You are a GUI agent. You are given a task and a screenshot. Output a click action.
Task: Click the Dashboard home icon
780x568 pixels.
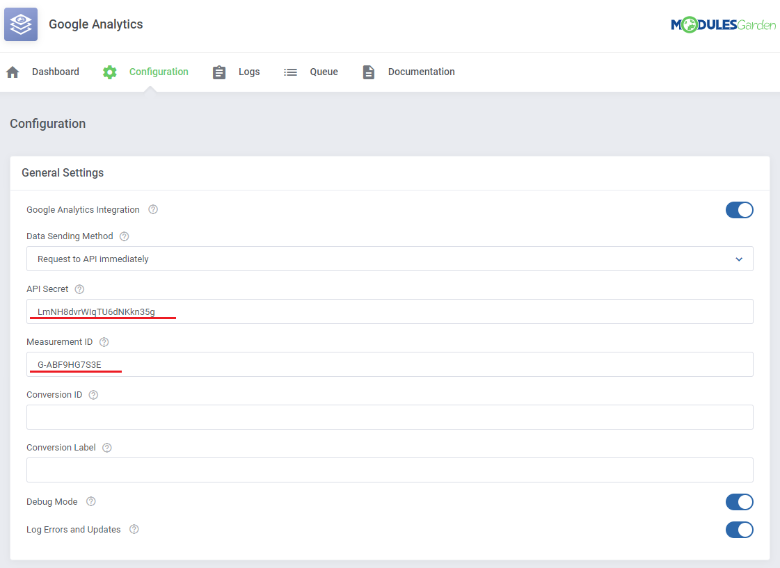(13, 72)
